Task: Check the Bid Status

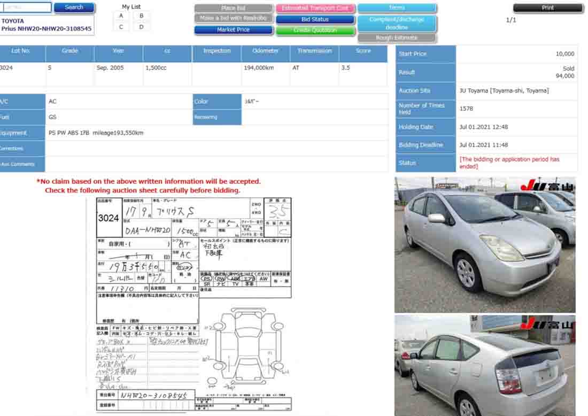Action: [315, 19]
